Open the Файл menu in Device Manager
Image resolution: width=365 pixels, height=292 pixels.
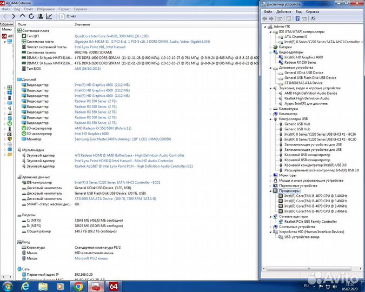tap(268, 12)
